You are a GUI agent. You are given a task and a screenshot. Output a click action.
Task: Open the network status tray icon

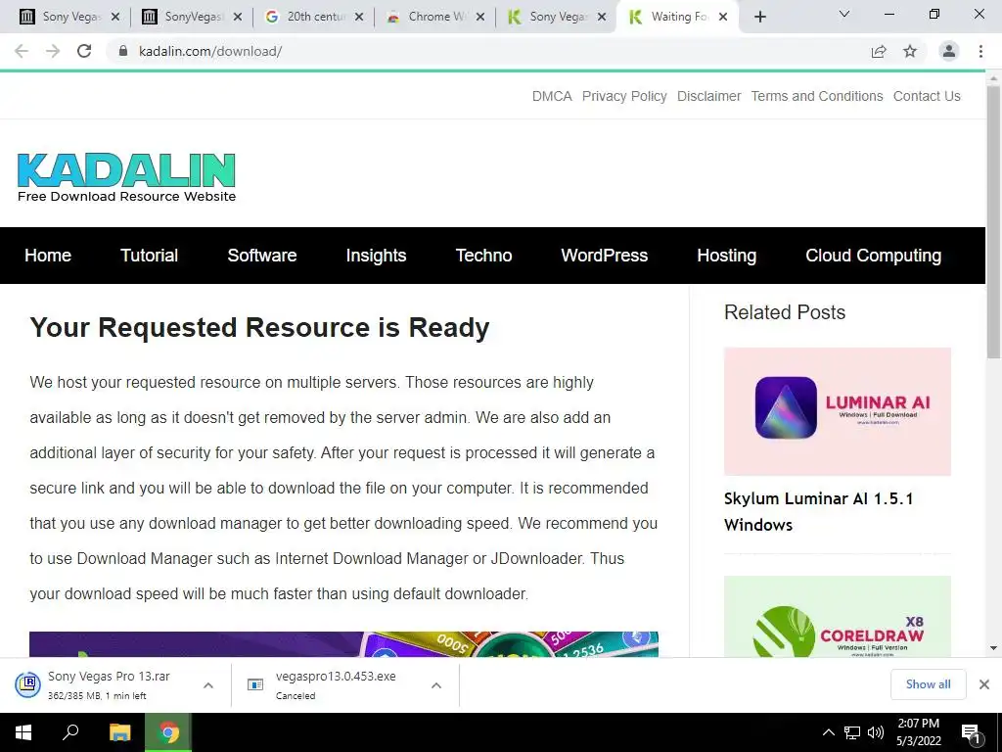tap(852, 732)
